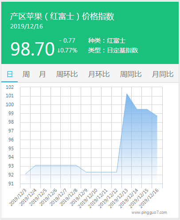Screen dimensions: 180x220
Task: Click the label 类型：日定基指数
Action: (x=113, y=50)
